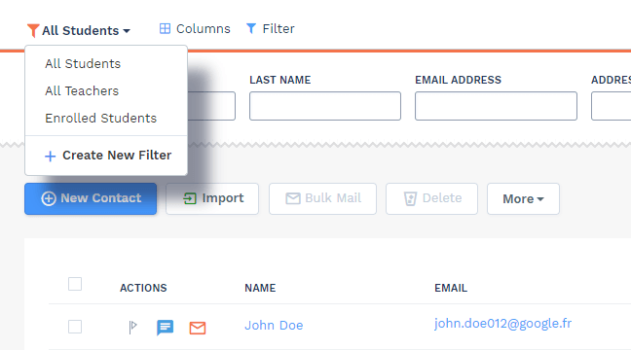This screenshot has height=350, width=631.
Task: Click the blue Filter funnel icon
Action: 251,28
